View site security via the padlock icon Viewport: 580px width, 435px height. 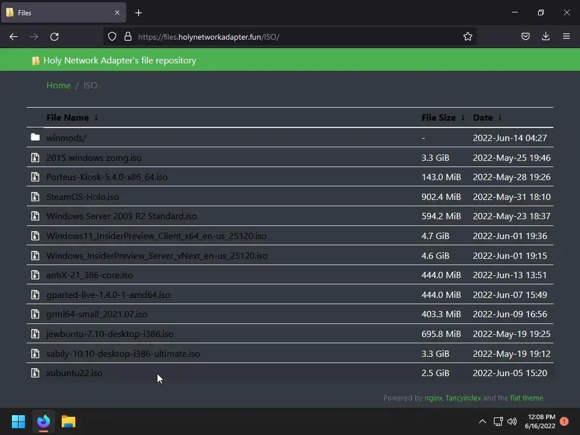click(x=128, y=37)
